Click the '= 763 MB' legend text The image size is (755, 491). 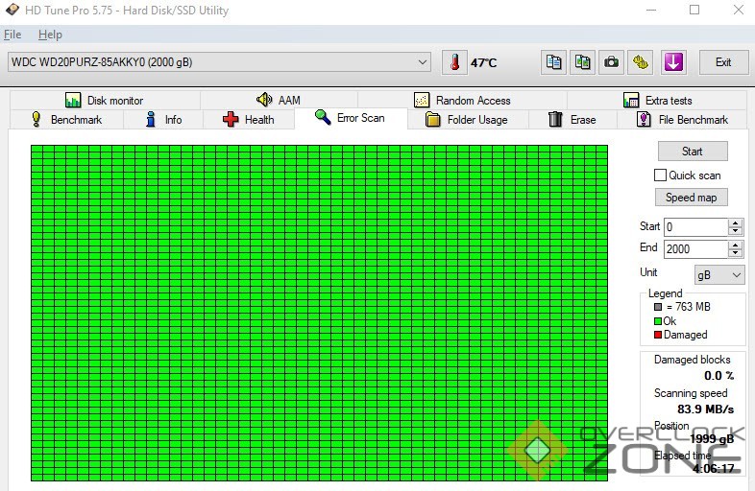tap(689, 307)
